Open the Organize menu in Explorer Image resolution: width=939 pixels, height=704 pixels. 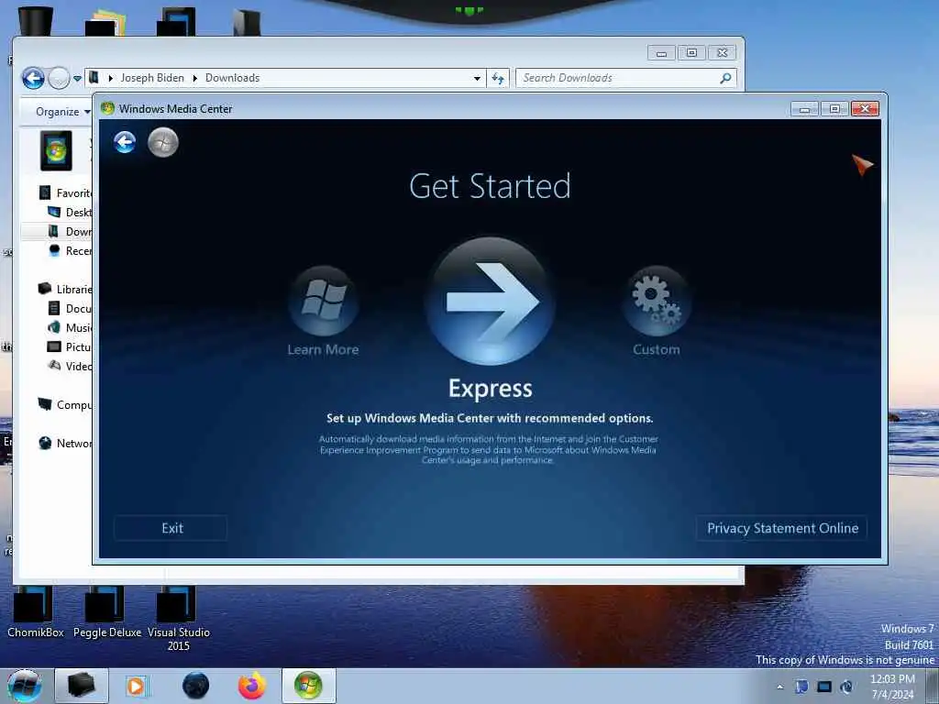(62, 111)
